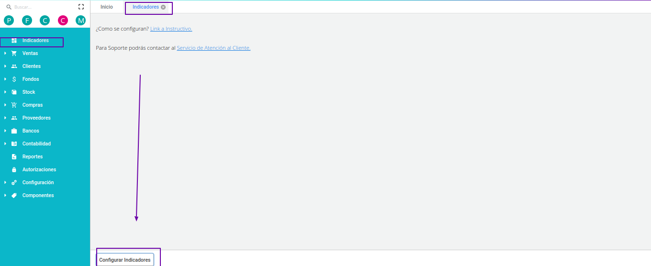The image size is (651, 266).
Task: Click the Ventas shopping cart icon
Action: [14, 54]
